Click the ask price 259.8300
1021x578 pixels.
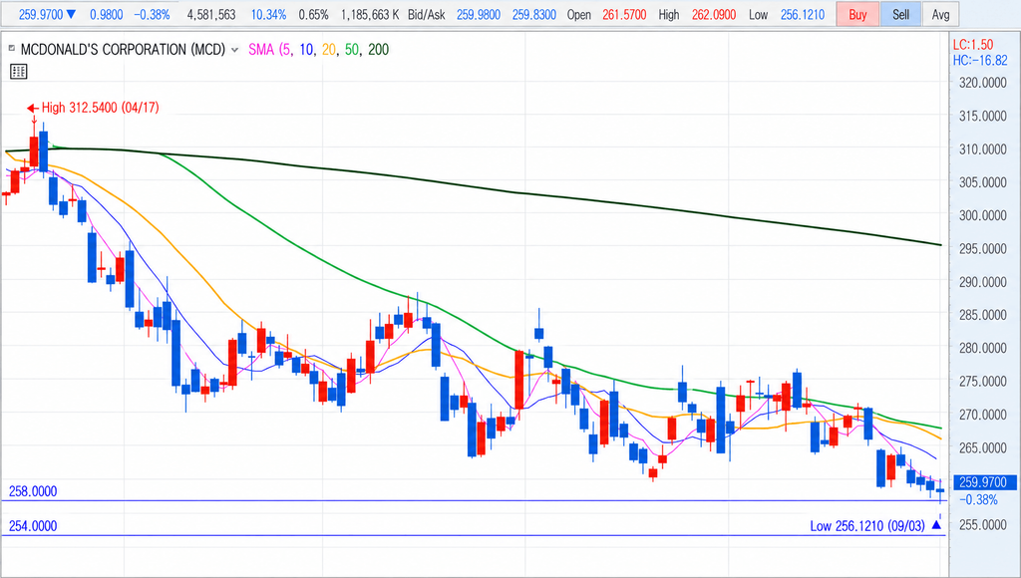[x=534, y=14]
